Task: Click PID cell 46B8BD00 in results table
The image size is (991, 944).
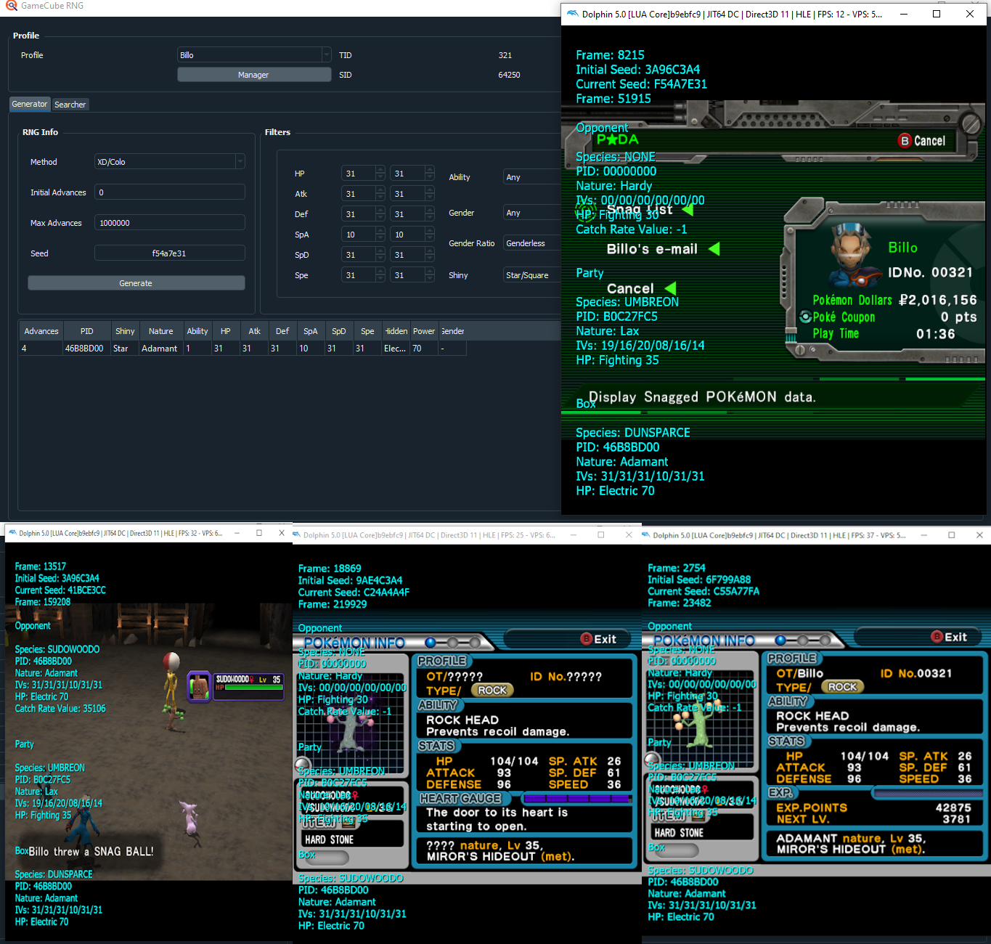Action: pos(87,349)
